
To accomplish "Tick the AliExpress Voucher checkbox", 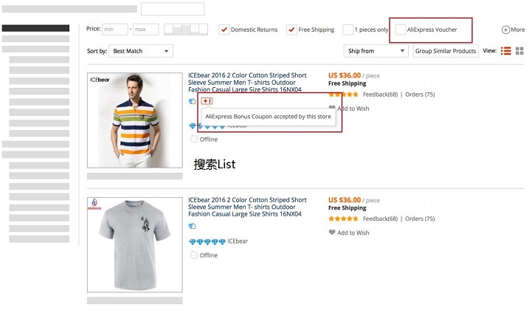I will click(401, 30).
